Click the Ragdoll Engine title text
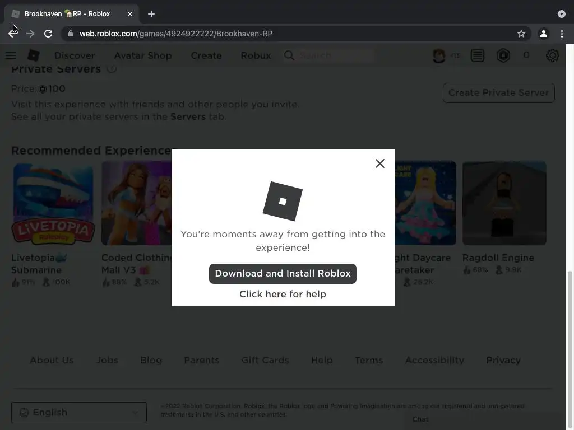 [x=498, y=258]
